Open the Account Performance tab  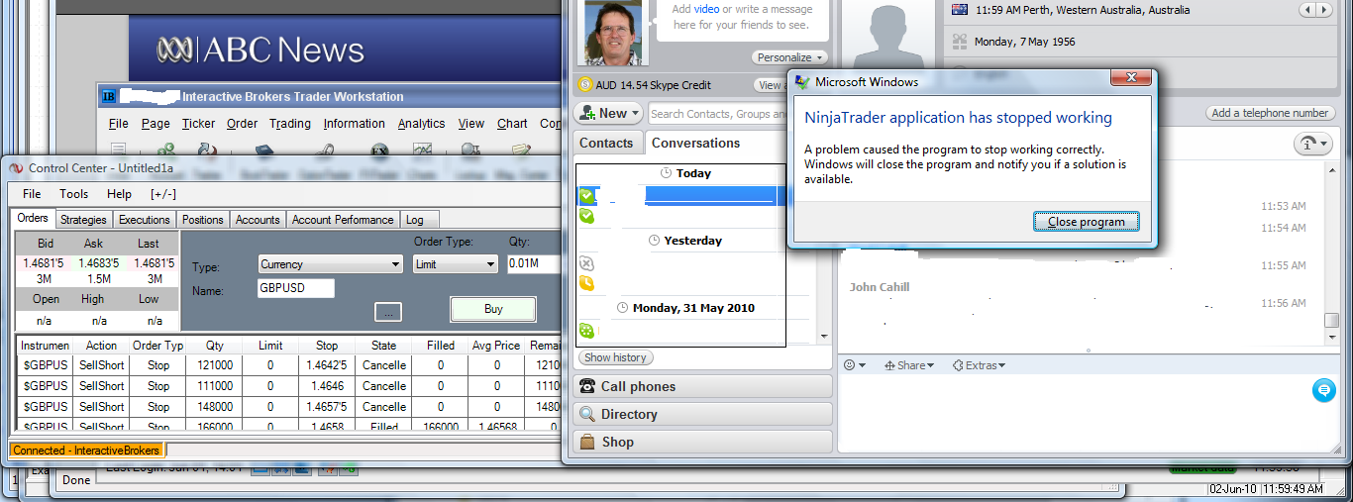[343, 220]
